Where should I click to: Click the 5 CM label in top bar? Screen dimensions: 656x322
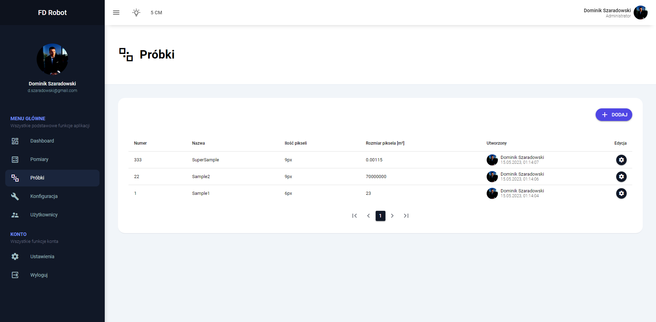pyautogui.click(x=156, y=13)
